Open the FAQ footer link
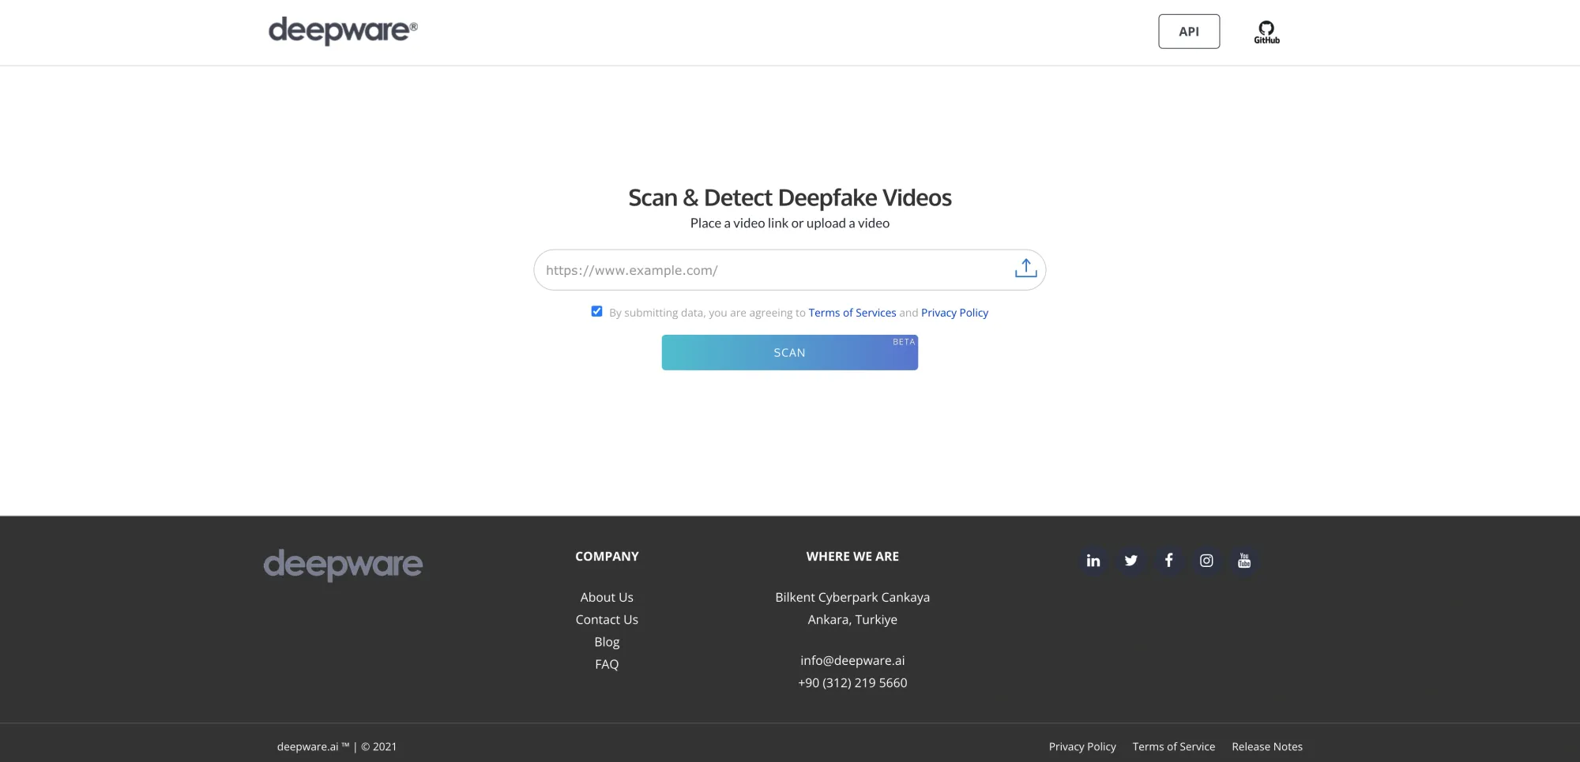This screenshot has width=1580, height=762. pos(607,664)
